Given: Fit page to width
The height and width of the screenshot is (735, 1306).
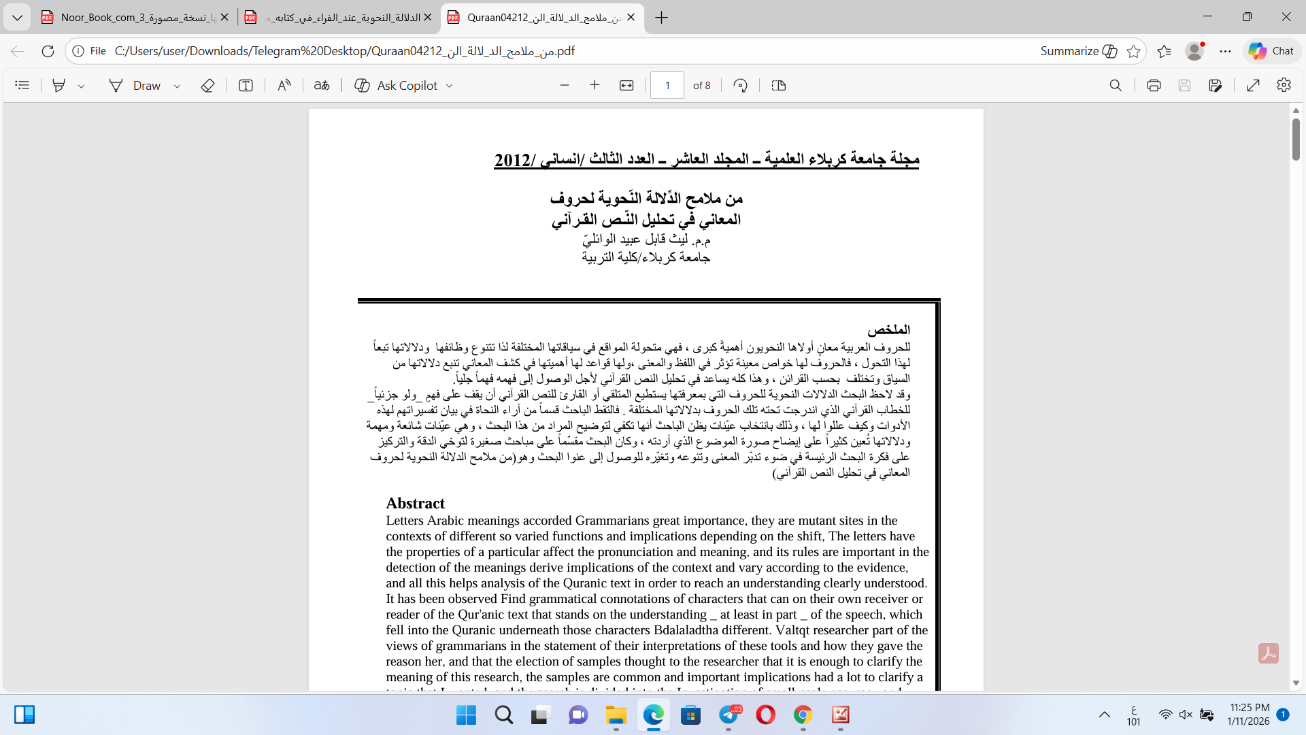Looking at the screenshot, I should [x=626, y=85].
